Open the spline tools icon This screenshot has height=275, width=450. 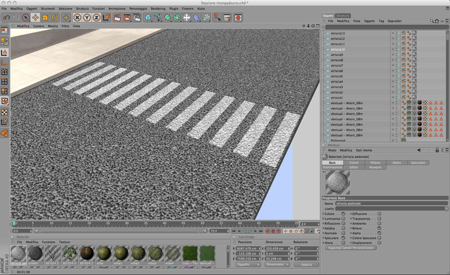click(x=157, y=18)
